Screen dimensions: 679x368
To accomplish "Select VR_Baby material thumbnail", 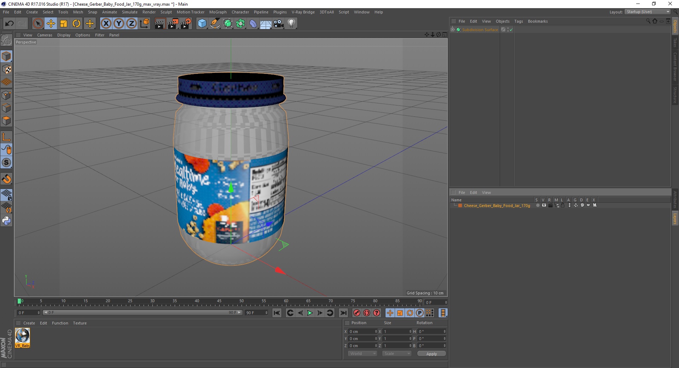I will (x=22, y=338).
